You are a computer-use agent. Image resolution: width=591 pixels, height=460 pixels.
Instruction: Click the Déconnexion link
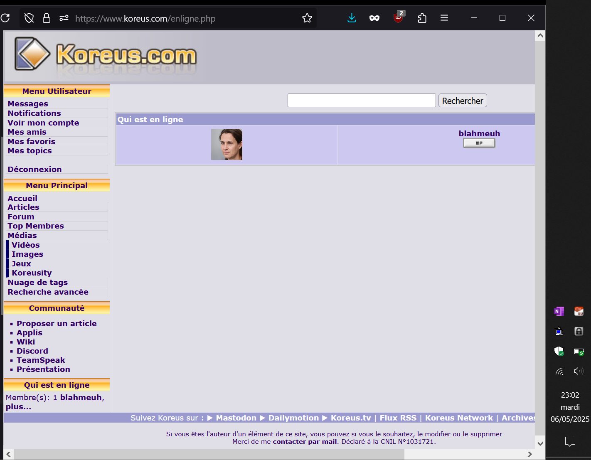(34, 169)
